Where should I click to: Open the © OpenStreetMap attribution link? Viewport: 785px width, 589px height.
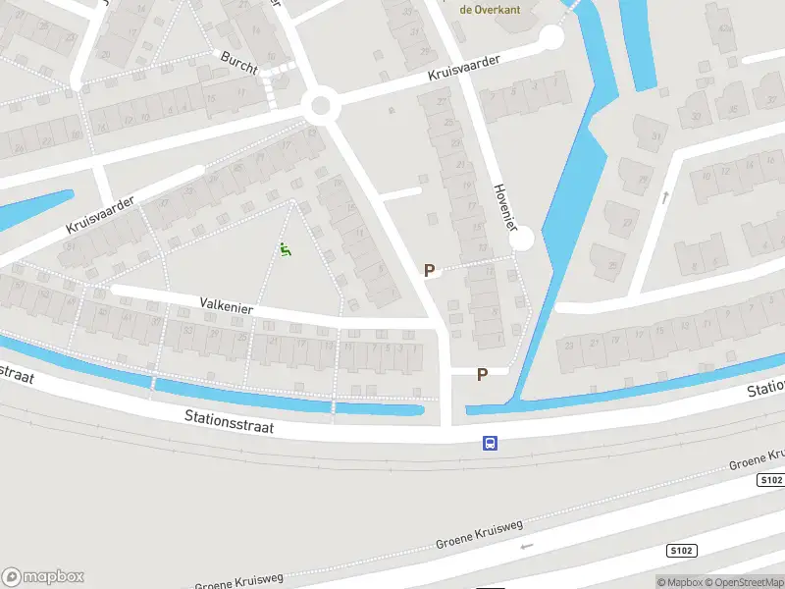pyautogui.click(x=745, y=582)
